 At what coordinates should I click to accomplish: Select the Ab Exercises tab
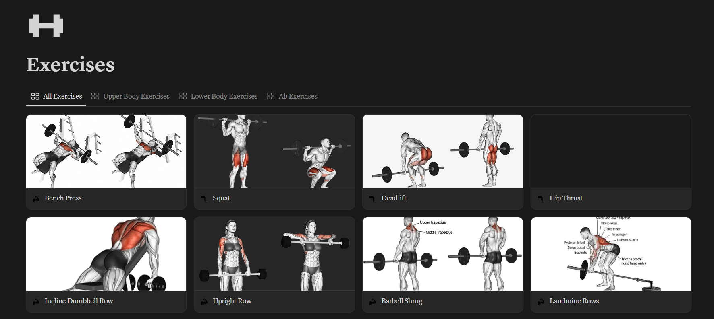click(x=292, y=96)
